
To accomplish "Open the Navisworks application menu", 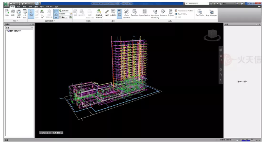I will click(x=6, y=4).
